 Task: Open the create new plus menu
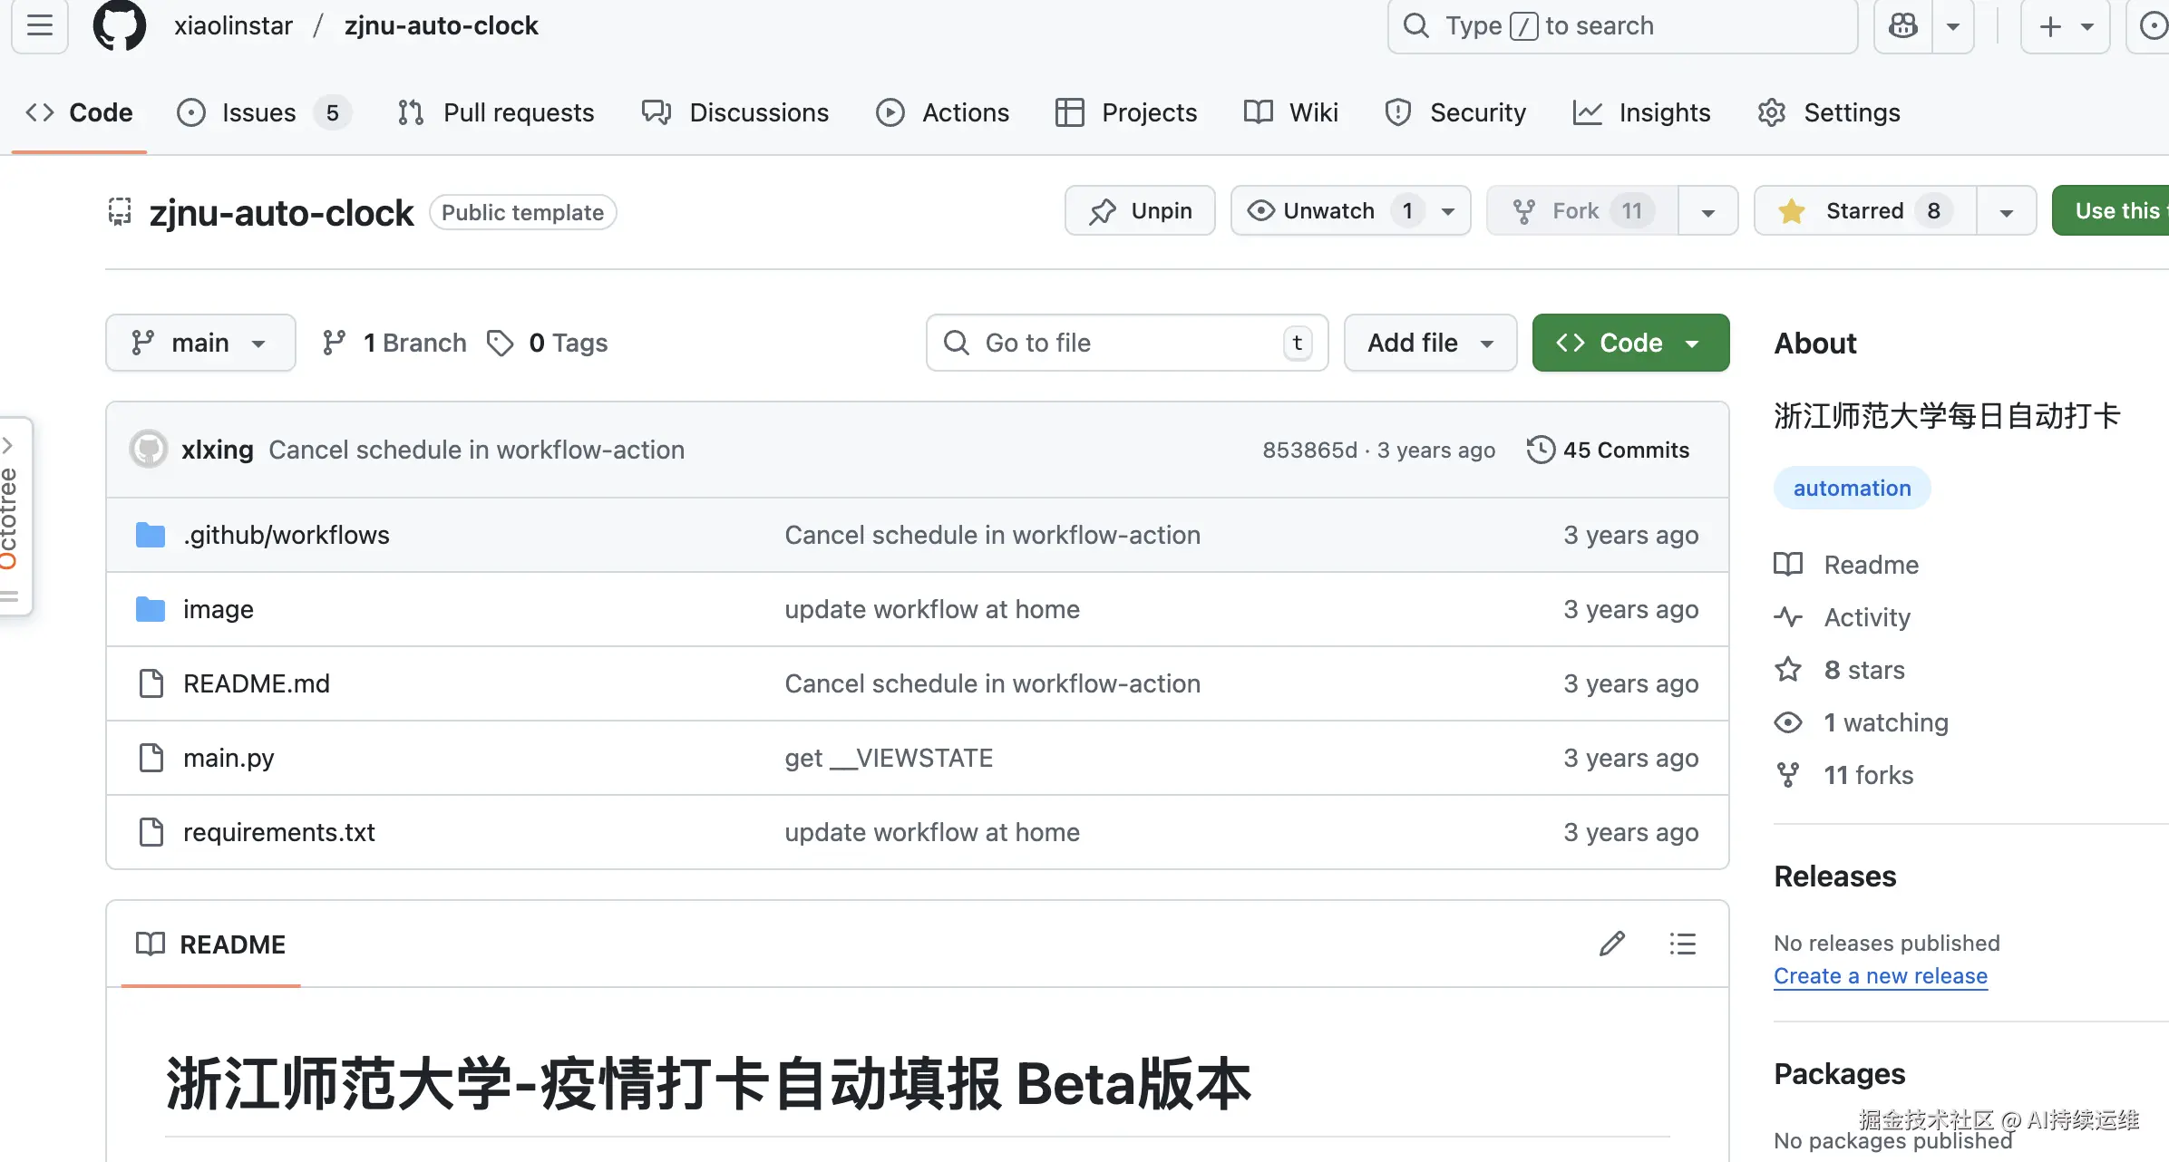(2066, 25)
